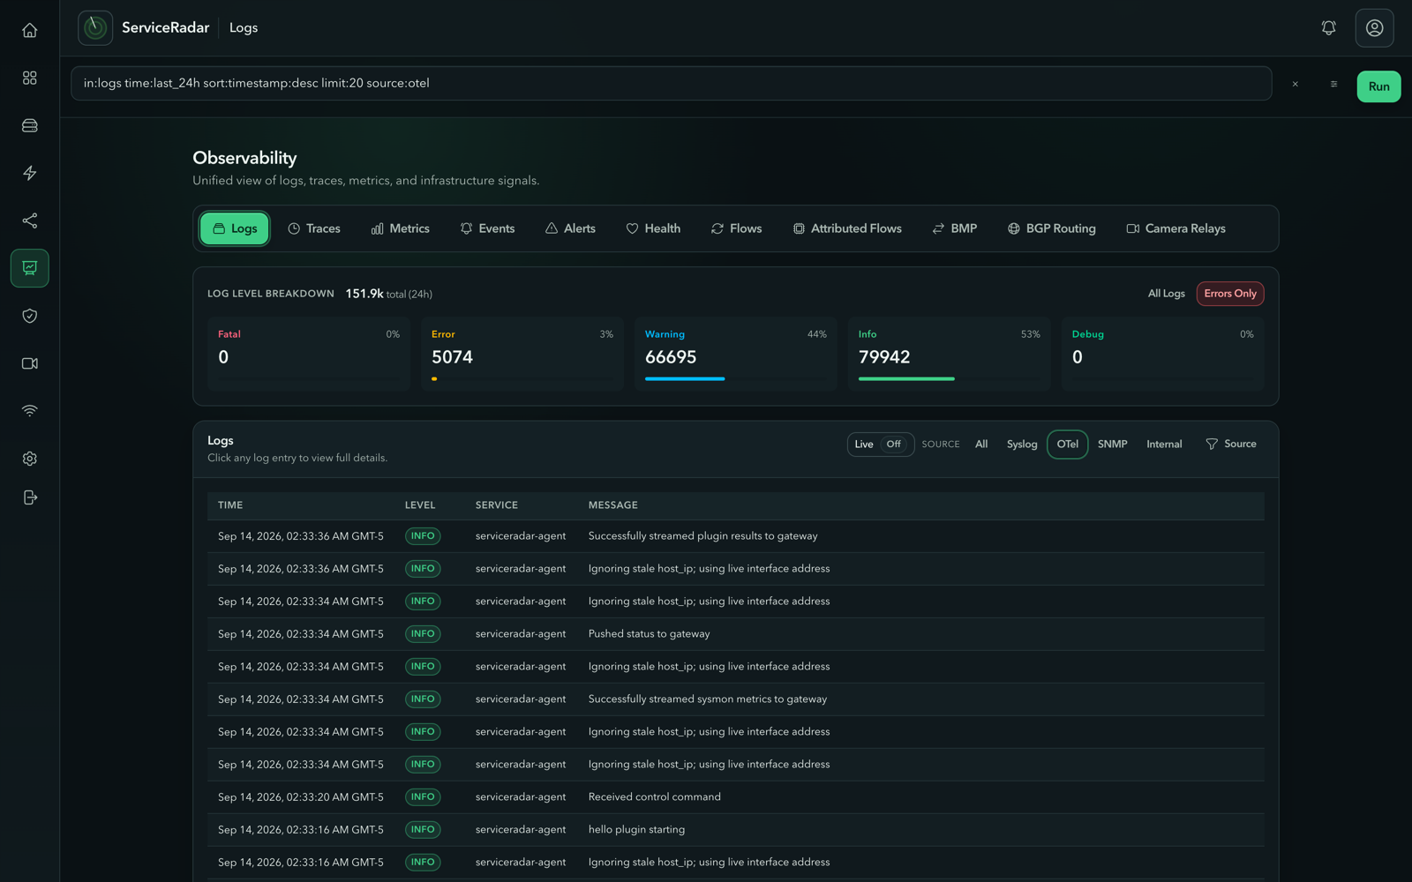
Task: Switch to the Camera Relays tab
Action: coord(1175,228)
